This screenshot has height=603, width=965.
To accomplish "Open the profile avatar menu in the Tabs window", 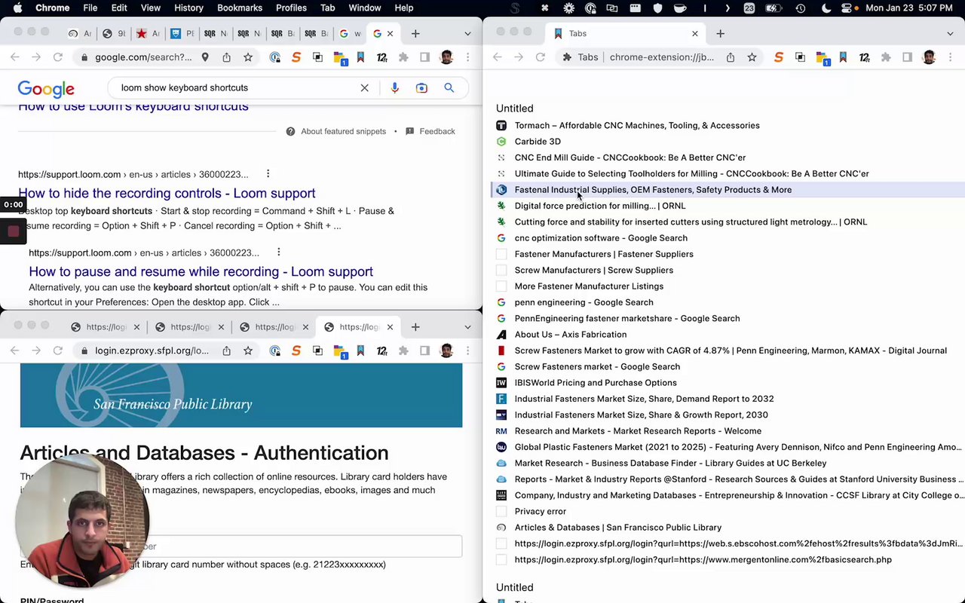I will pyautogui.click(x=929, y=57).
